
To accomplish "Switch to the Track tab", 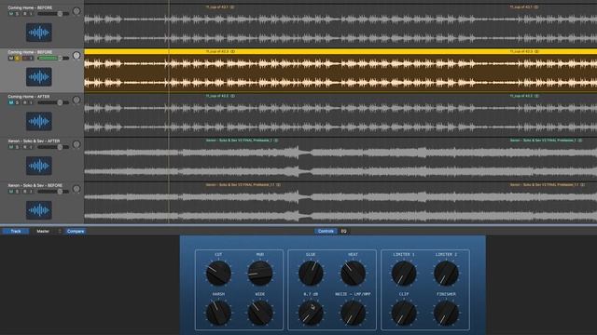I will (16, 231).
